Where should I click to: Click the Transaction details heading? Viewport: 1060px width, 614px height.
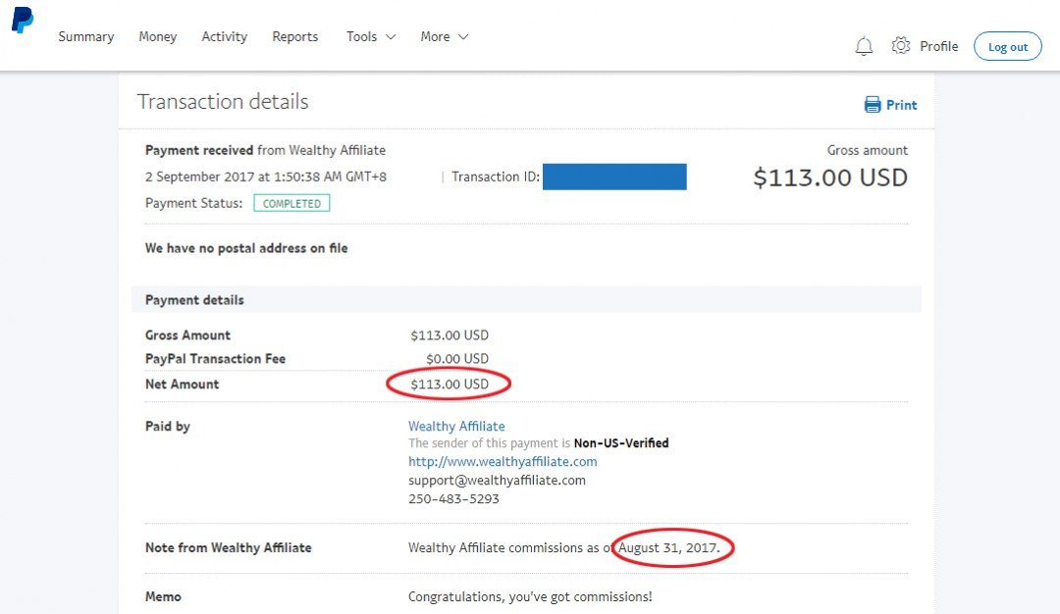click(223, 101)
